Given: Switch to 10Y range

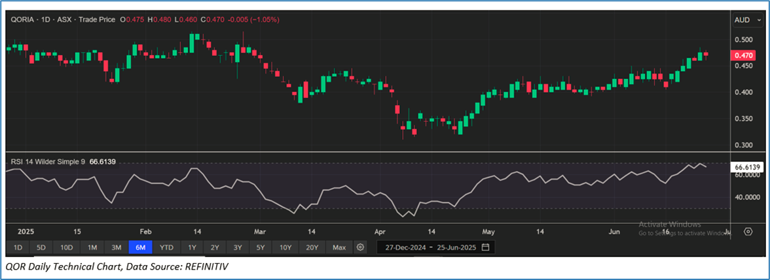Looking at the screenshot, I should pos(285,247).
